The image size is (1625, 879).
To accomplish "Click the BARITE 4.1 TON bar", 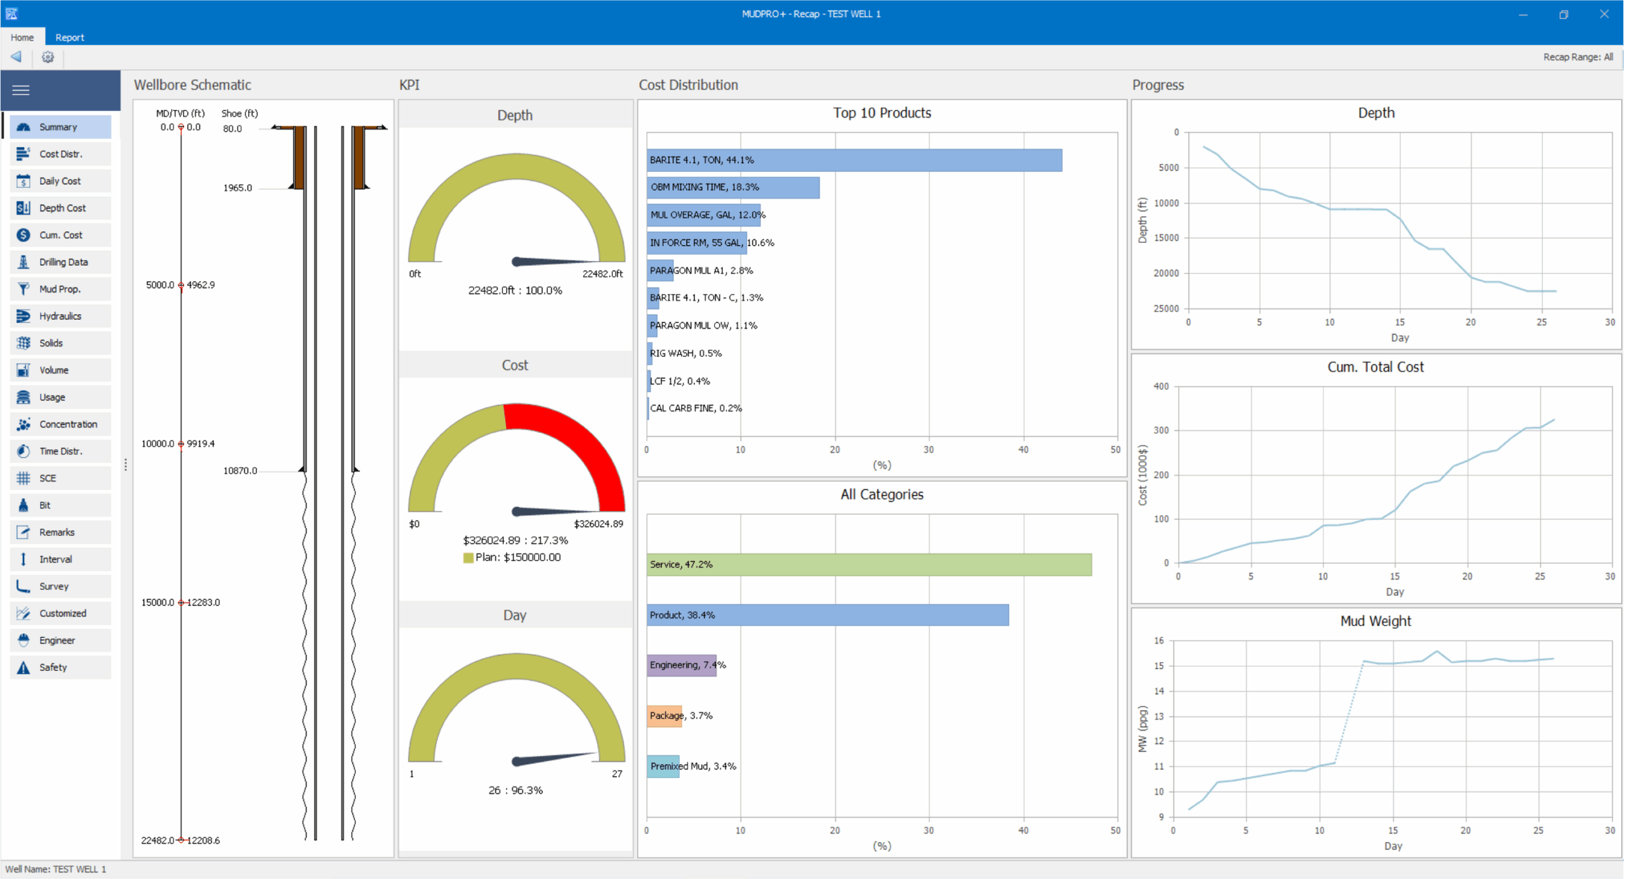I will (x=854, y=161).
